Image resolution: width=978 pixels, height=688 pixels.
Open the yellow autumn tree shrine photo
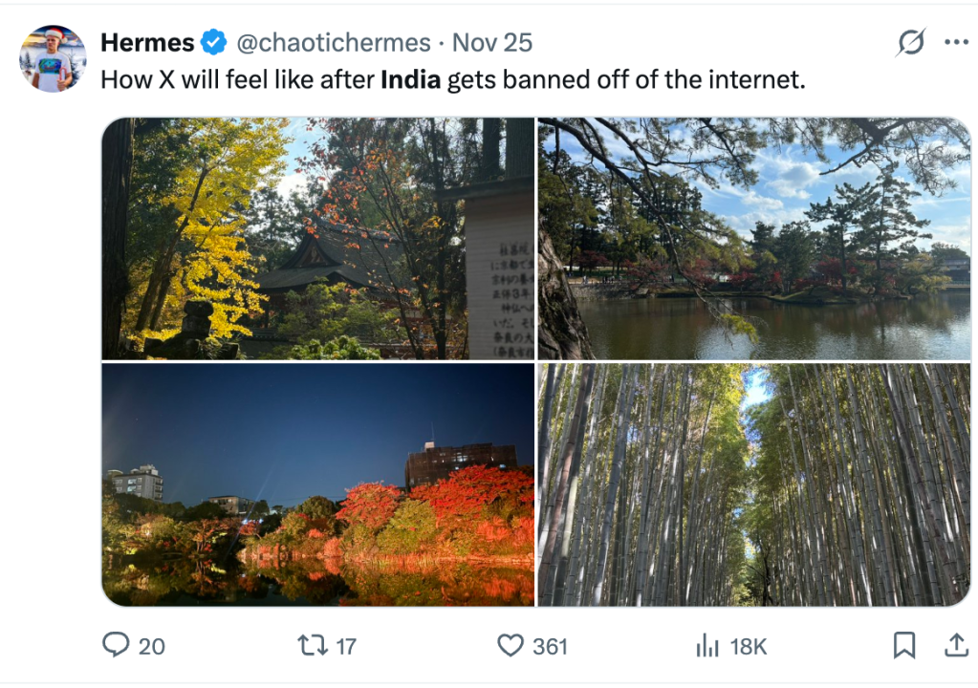pos(317,239)
